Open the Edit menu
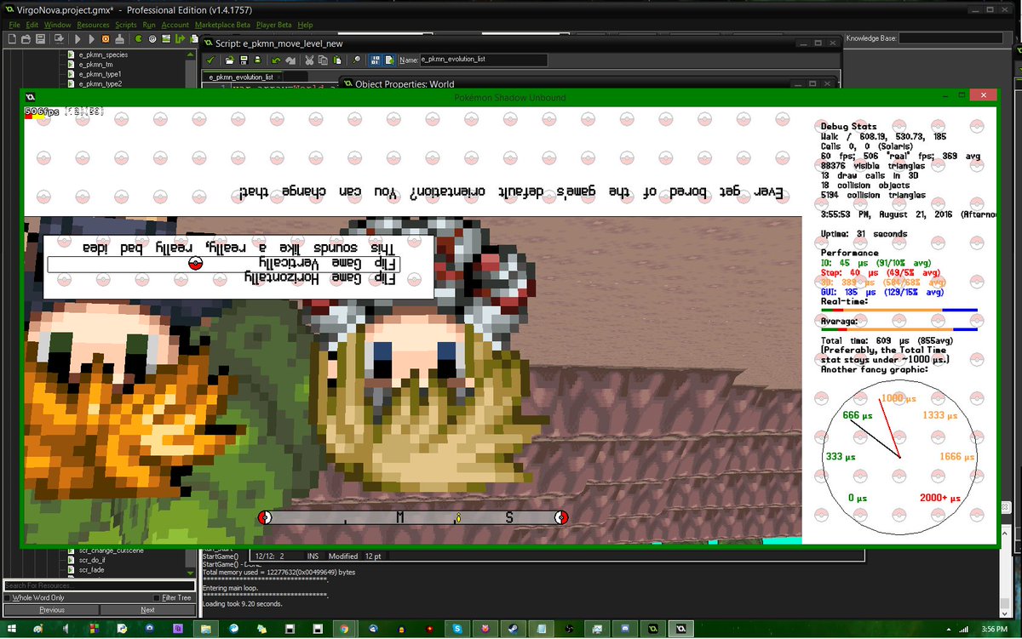The width and height of the screenshot is (1022, 639). [32, 26]
